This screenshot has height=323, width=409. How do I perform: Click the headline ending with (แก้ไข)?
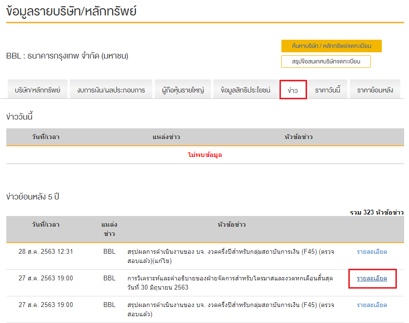[x=230, y=256]
